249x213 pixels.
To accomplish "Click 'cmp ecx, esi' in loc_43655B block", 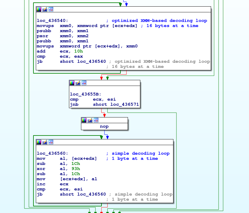I will 93,99.
